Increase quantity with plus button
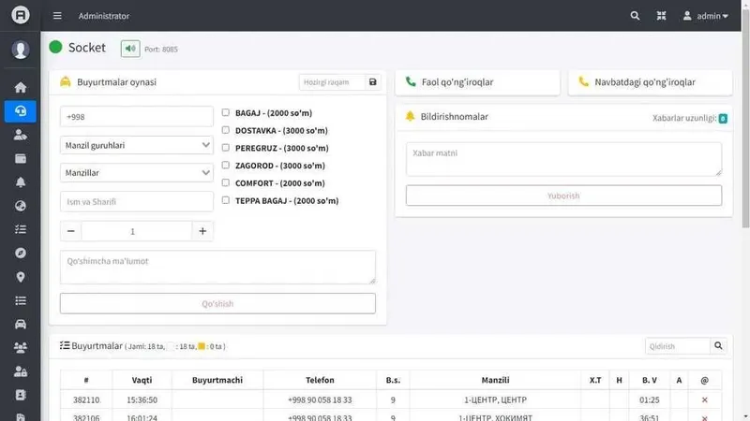The width and height of the screenshot is (750, 421). (202, 231)
